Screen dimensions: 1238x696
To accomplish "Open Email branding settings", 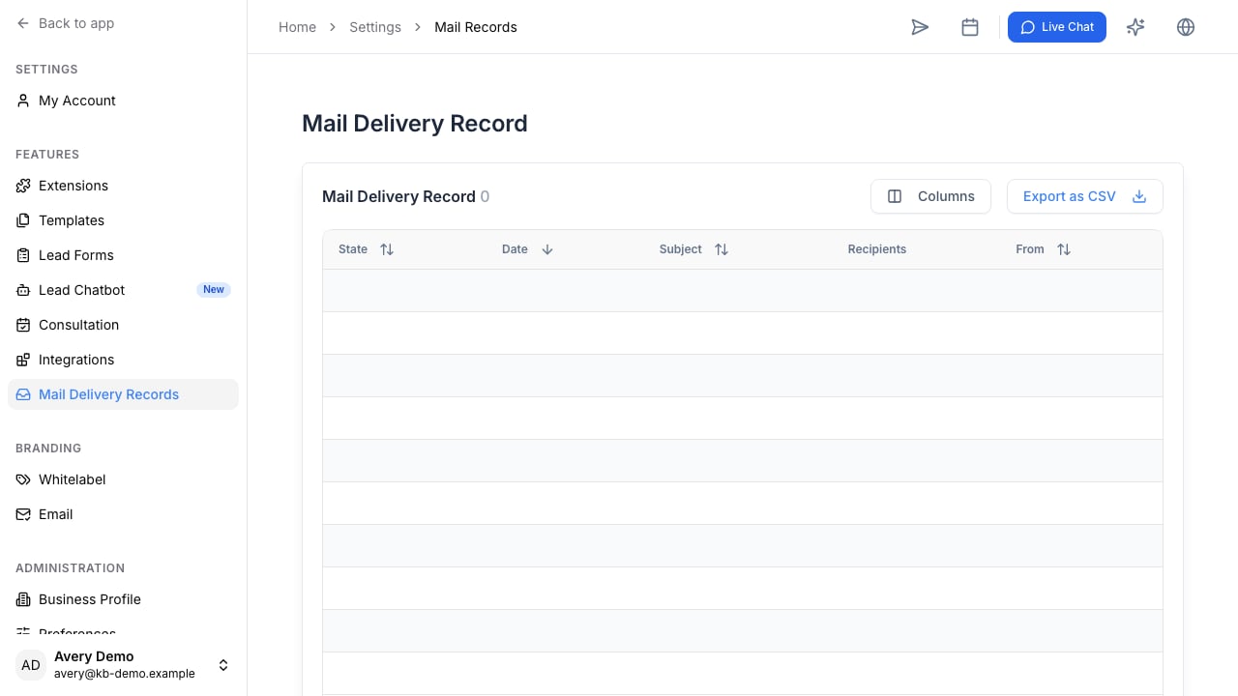I will pos(123,514).
